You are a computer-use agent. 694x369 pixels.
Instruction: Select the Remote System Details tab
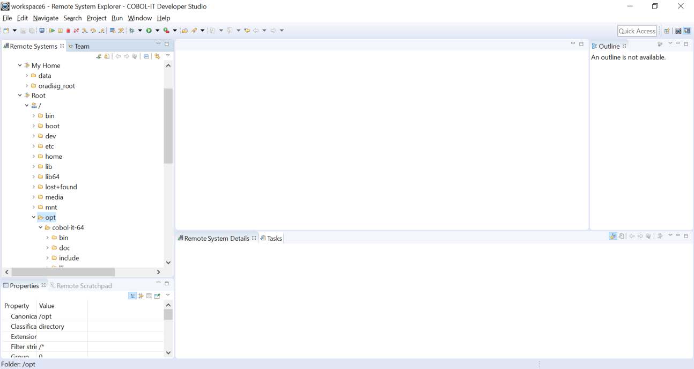click(217, 238)
